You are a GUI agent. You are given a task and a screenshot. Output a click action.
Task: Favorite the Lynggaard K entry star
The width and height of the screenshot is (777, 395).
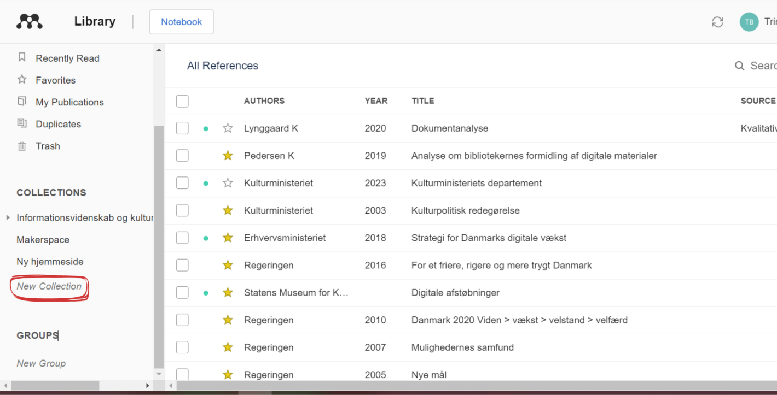[228, 128]
